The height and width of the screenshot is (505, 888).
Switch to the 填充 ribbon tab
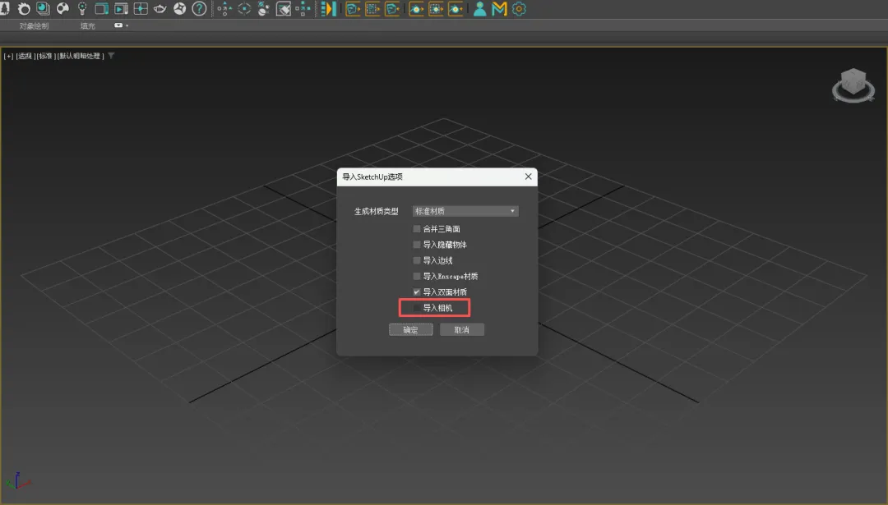[x=88, y=26]
